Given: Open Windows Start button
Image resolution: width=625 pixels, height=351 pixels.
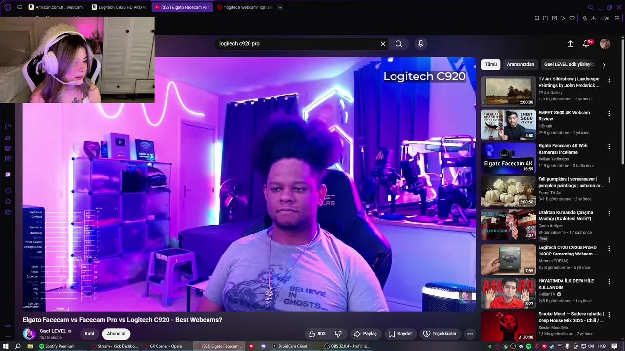Looking at the screenshot, I should pyautogui.click(x=6, y=346).
